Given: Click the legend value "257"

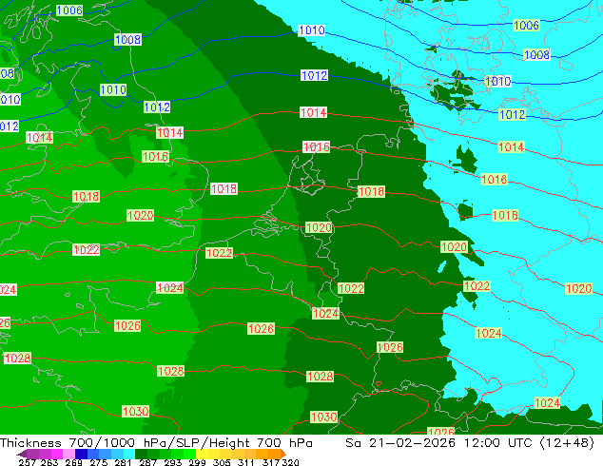Looking at the screenshot, I should (x=28, y=462).
